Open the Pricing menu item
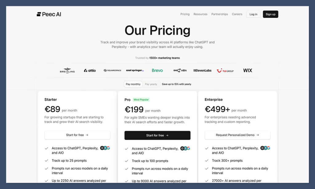Viewport: 315px width, 189px height. 185,14
